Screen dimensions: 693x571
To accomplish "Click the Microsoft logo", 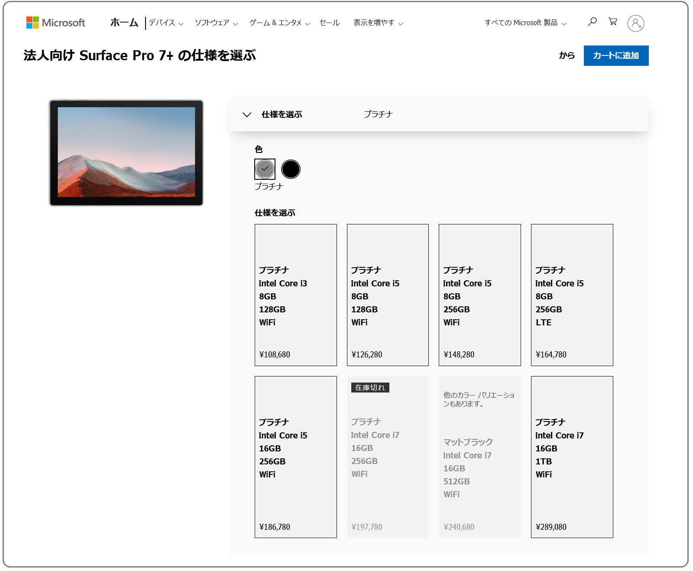I will coord(55,23).
